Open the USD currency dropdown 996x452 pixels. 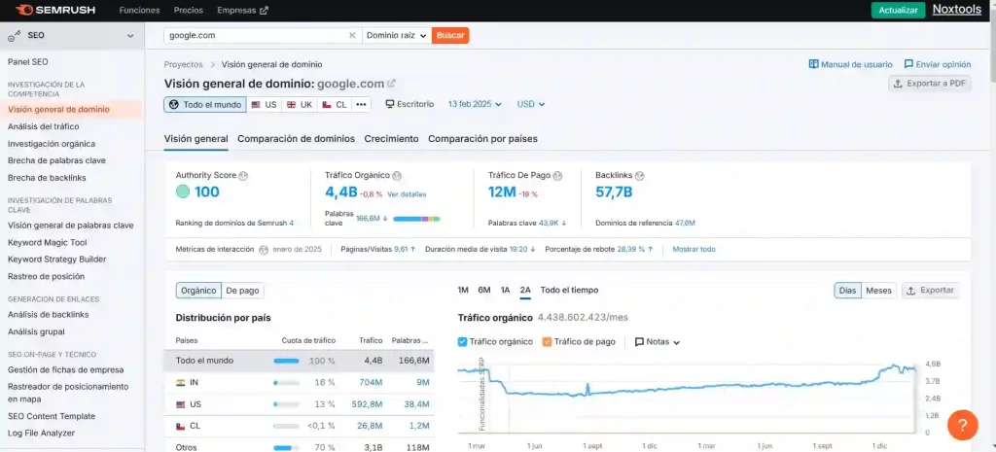(x=531, y=104)
